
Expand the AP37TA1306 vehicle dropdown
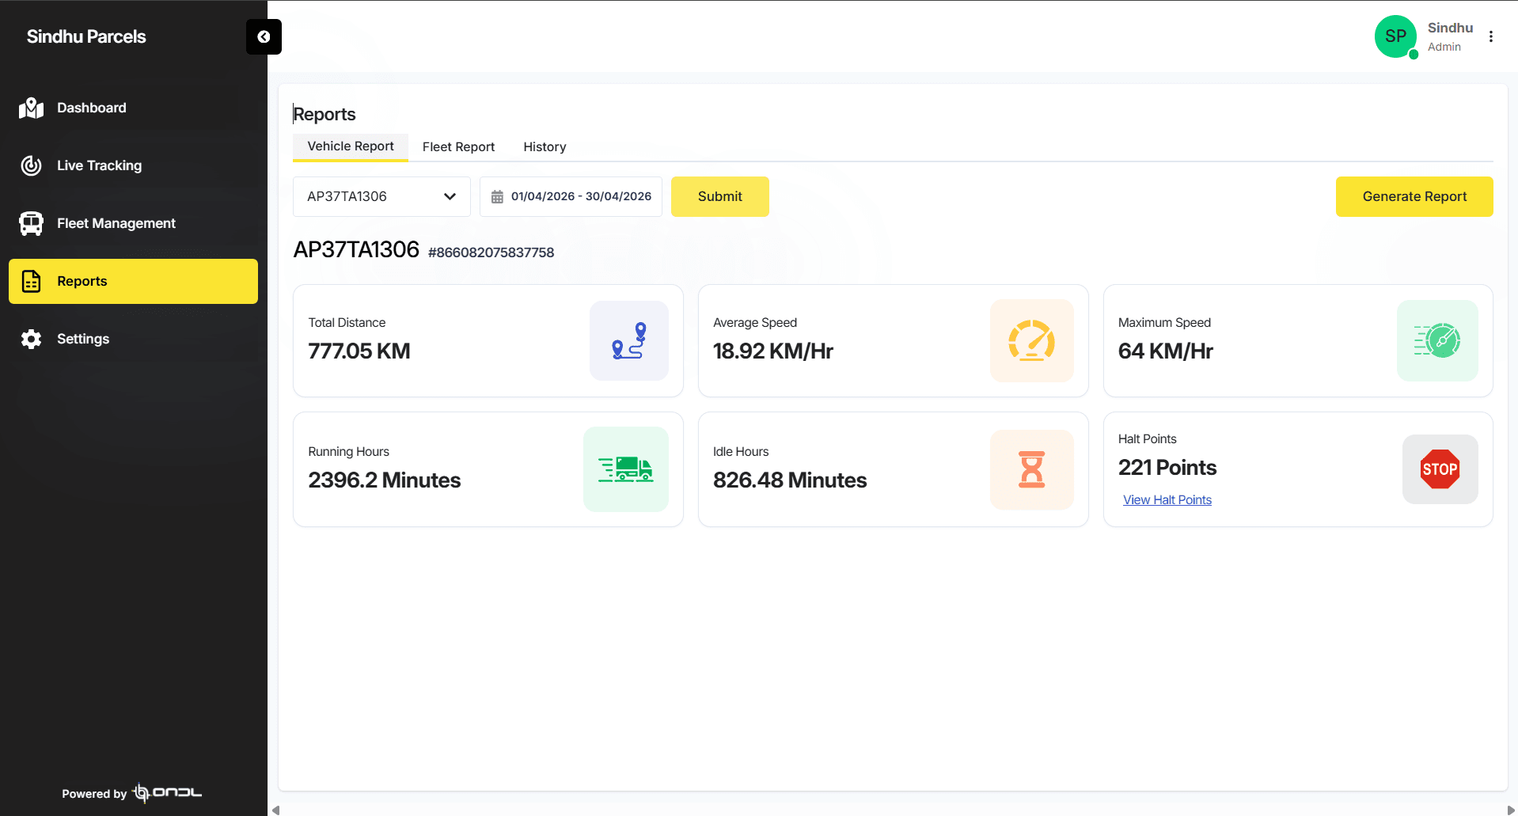click(381, 196)
